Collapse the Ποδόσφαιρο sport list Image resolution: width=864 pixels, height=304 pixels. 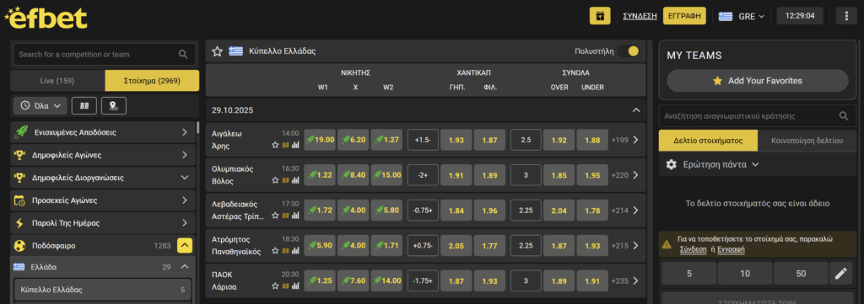tap(185, 245)
